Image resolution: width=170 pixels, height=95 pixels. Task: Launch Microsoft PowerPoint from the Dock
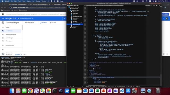point(104,91)
